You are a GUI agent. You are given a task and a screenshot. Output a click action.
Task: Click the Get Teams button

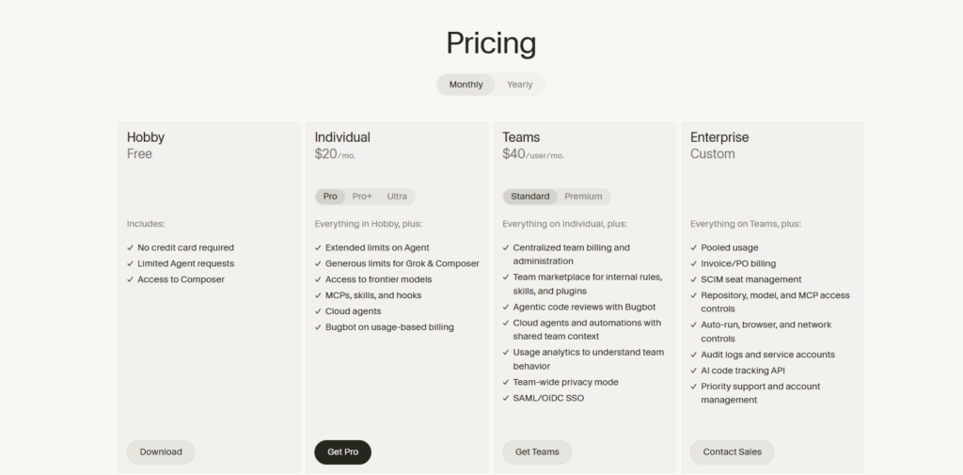click(x=537, y=452)
